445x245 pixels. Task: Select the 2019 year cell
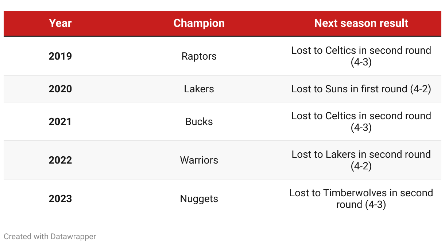point(60,56)
